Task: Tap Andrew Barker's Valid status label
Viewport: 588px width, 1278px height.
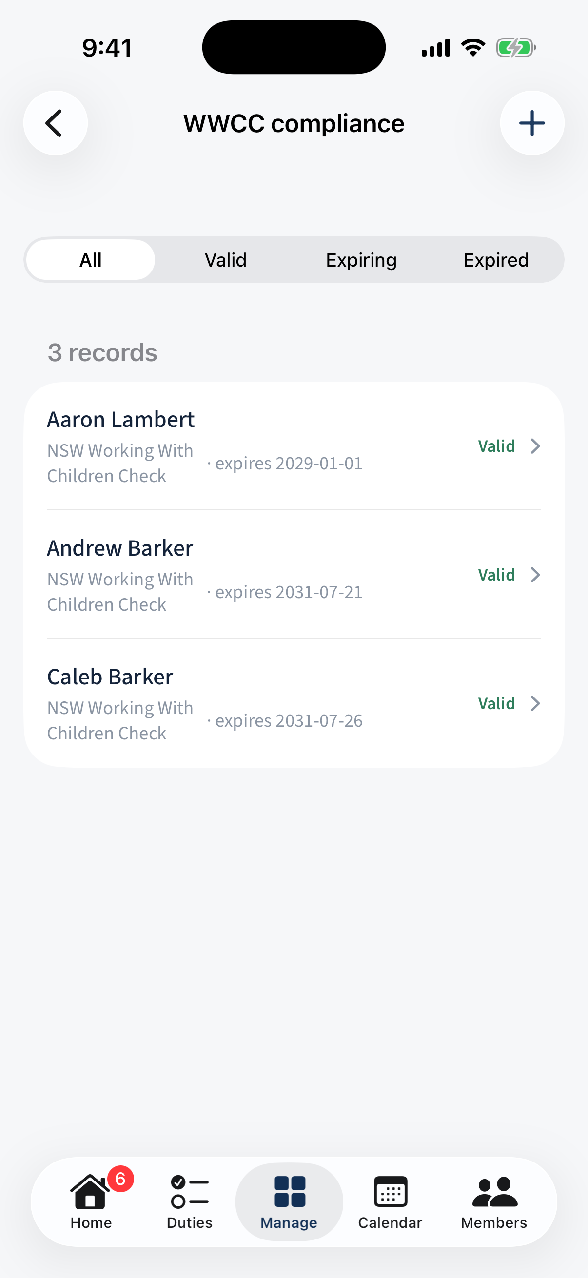Action: click(496, 575)
